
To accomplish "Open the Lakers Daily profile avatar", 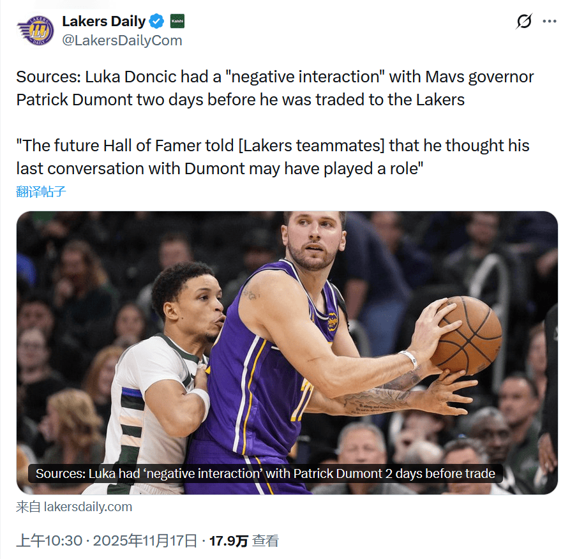I will [x=36, y=31].
